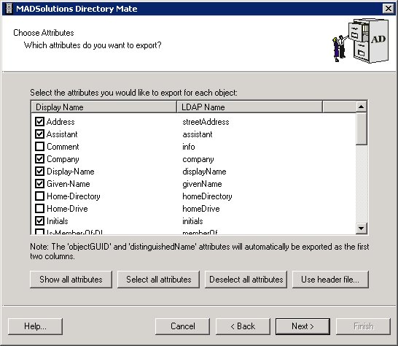The height and width of the screenshot is (346, 398).
Task: Select the Assistant row label
Action: [x=62, y=134]
